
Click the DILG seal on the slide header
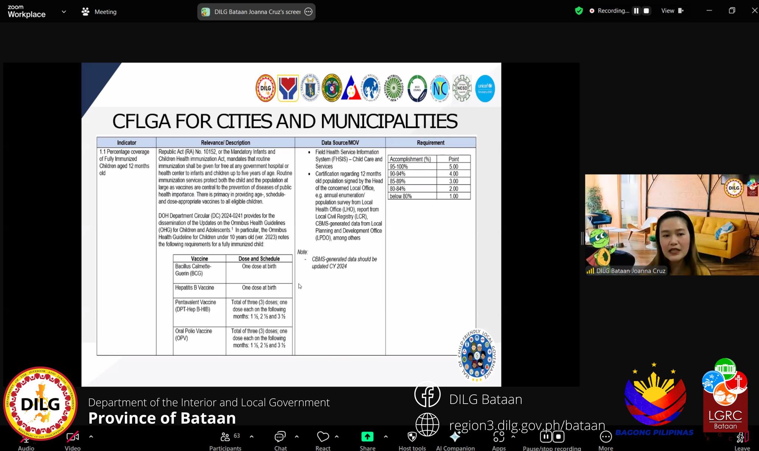pos(265,88)
